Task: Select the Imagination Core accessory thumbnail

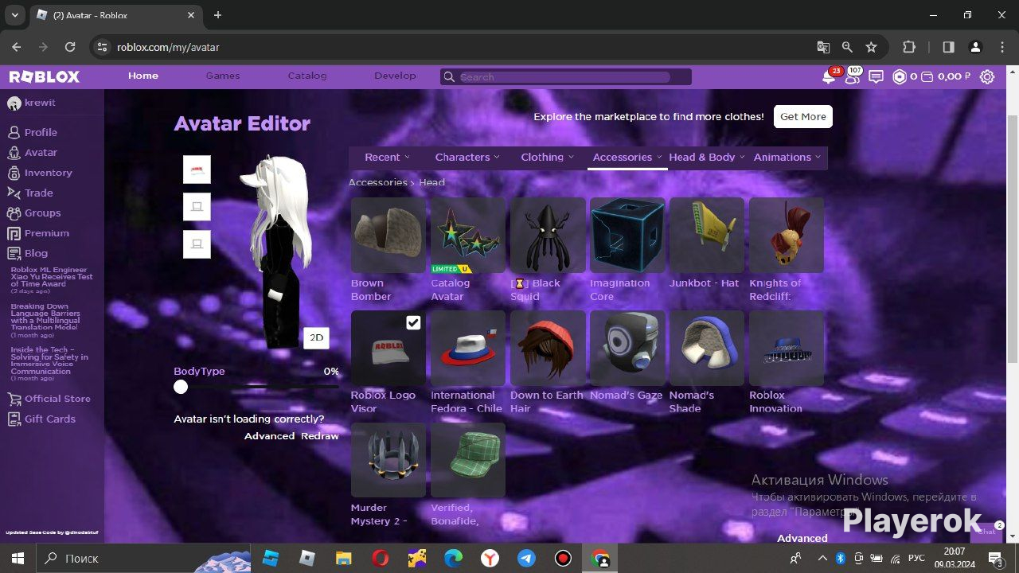Action: click(627, 235)
